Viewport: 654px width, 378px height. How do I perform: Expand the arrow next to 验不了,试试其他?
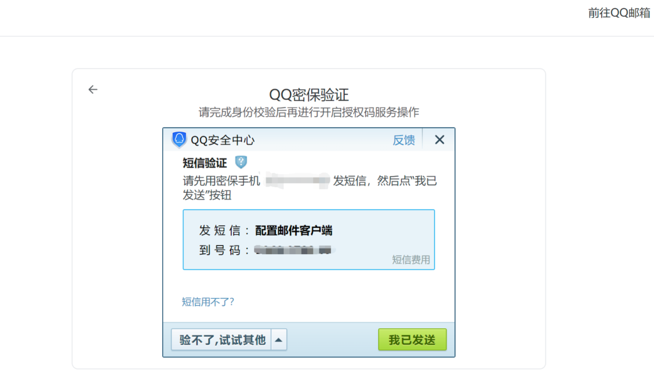coord(279,340)
